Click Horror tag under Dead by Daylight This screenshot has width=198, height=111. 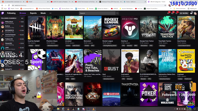tap(37, 46)
